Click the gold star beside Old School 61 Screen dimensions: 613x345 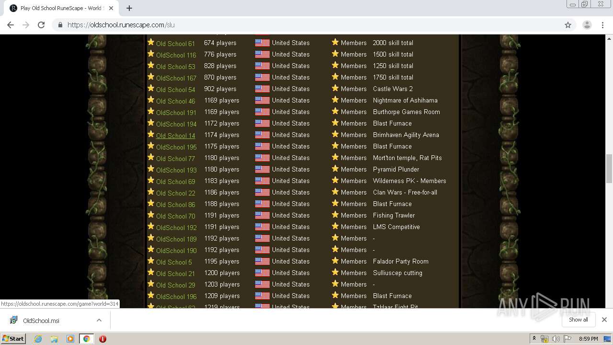coord(151,42)
